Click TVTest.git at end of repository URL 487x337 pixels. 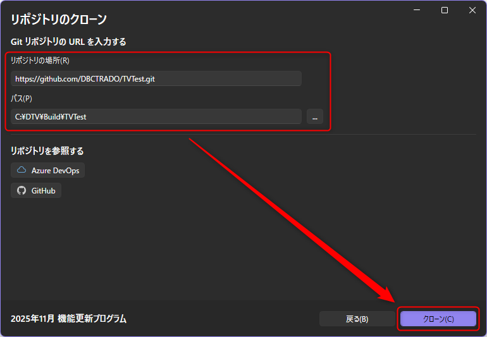coord(136,78)
